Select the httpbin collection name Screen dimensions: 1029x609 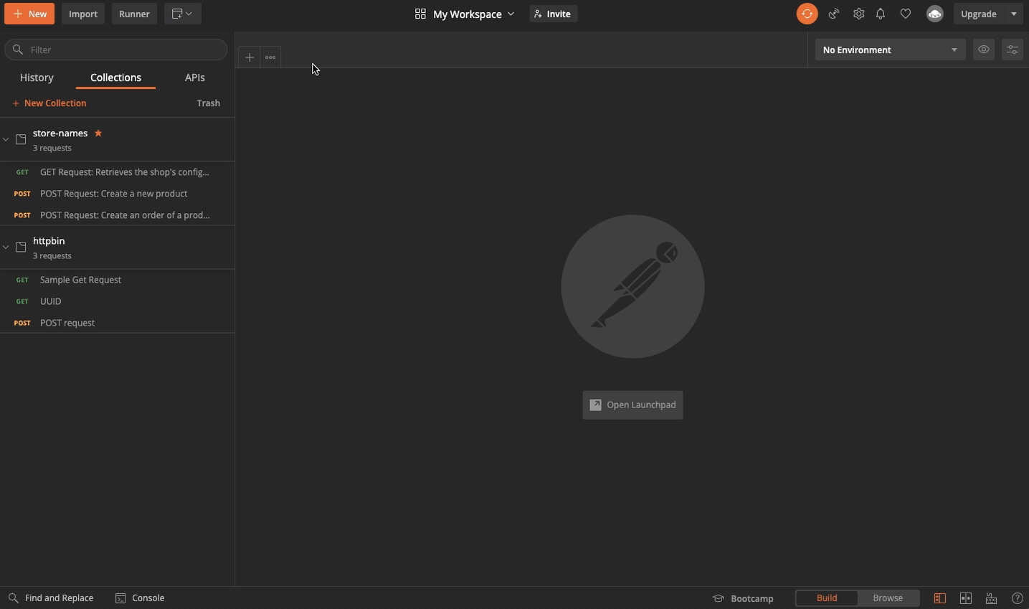(x=49, y=241)
